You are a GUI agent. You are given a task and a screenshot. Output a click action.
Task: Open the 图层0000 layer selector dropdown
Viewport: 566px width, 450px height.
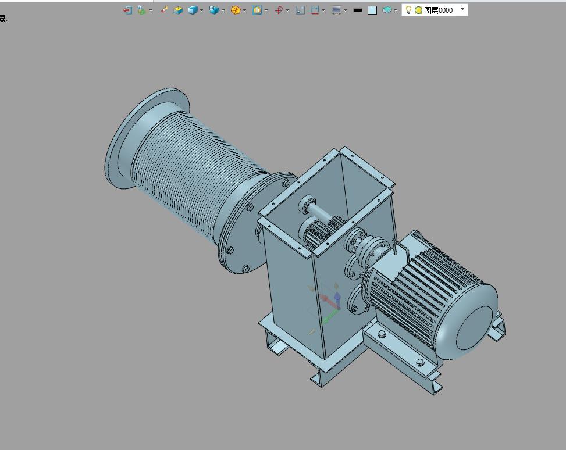pos(463,9)
